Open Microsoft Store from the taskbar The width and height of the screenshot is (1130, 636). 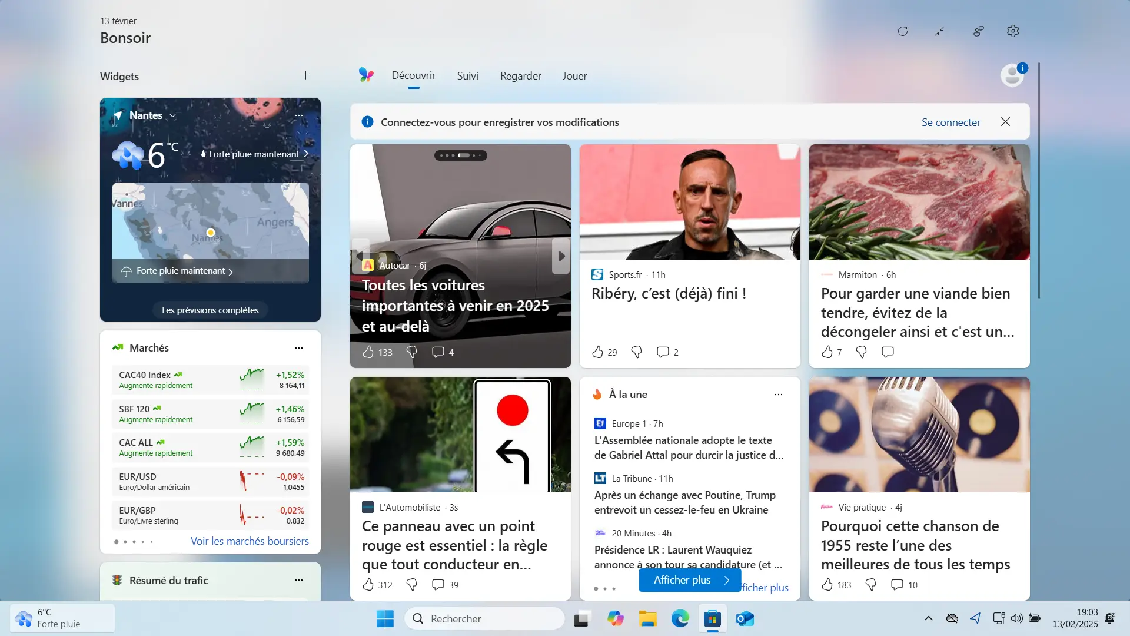point(712,619)
